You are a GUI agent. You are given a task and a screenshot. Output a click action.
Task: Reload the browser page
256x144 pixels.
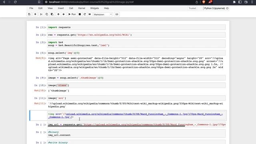(x=15, y=2)
